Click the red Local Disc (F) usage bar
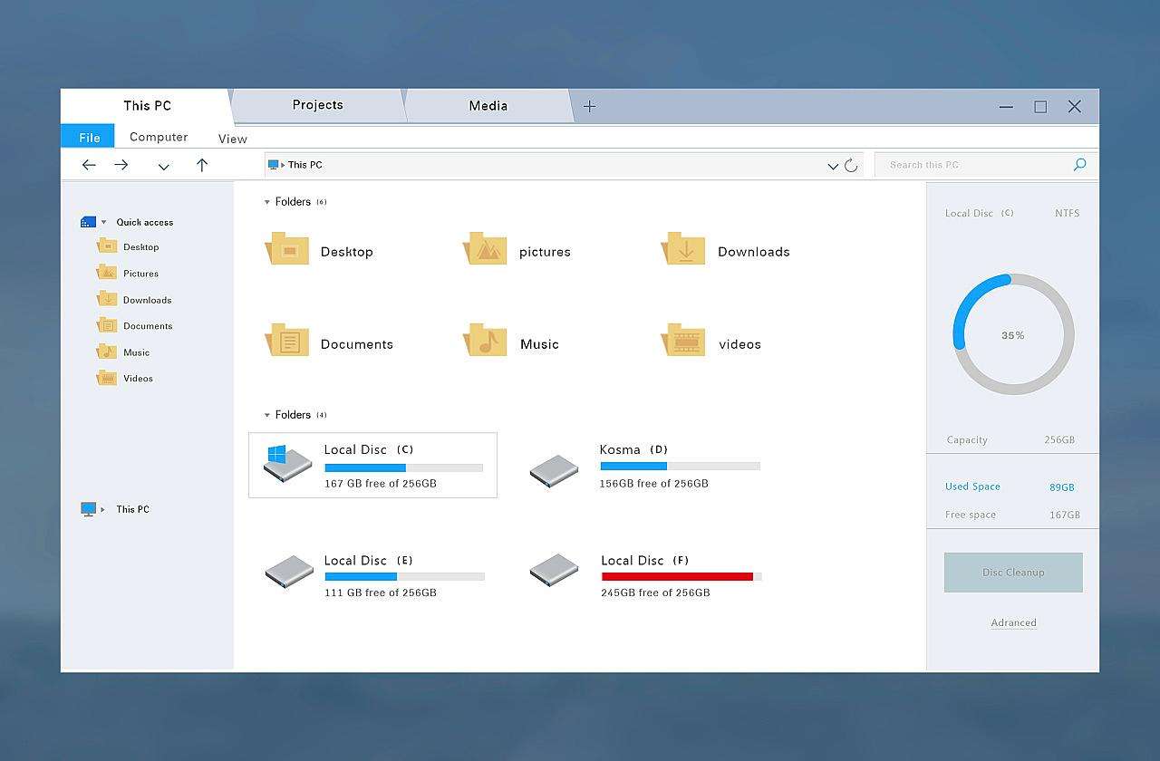 click(681, 576)
